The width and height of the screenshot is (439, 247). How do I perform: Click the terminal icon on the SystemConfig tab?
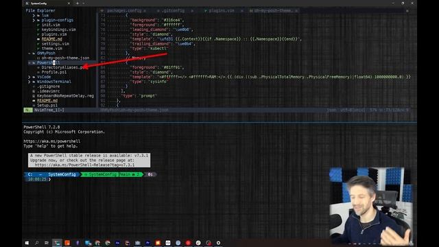click(x=27, y=3)
